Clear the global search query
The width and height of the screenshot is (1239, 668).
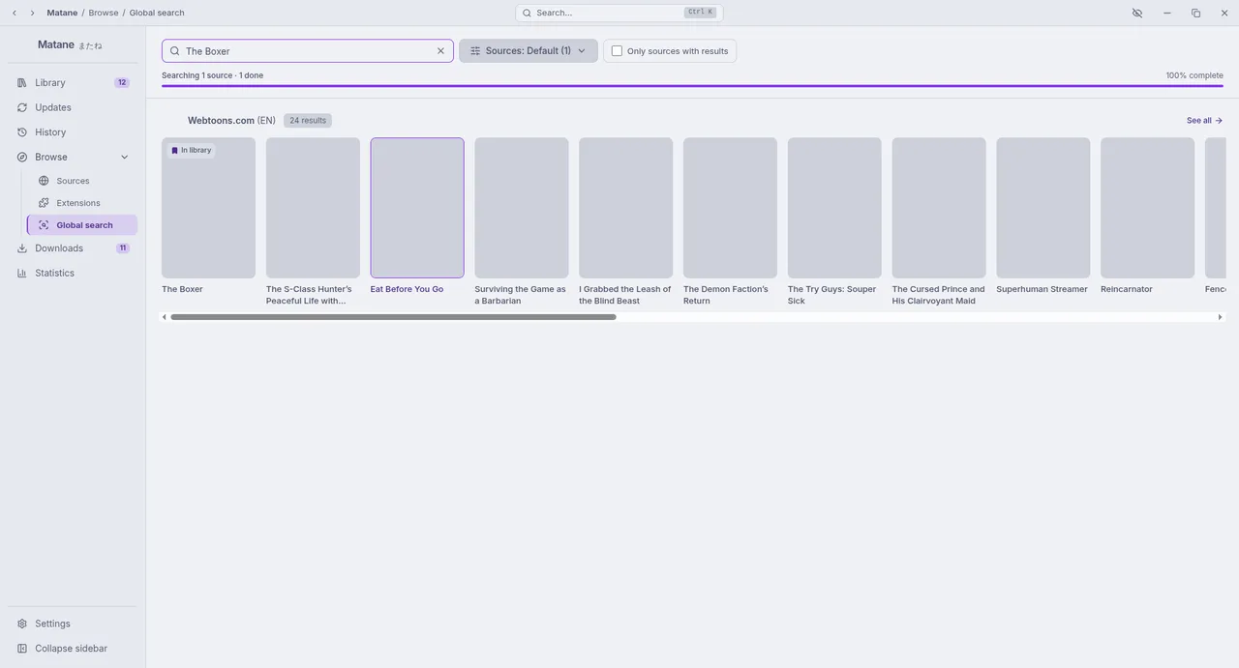point(440,51)
